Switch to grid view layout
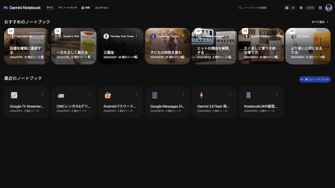This screenshot has height=188, width=335. (x=287, y=8)
